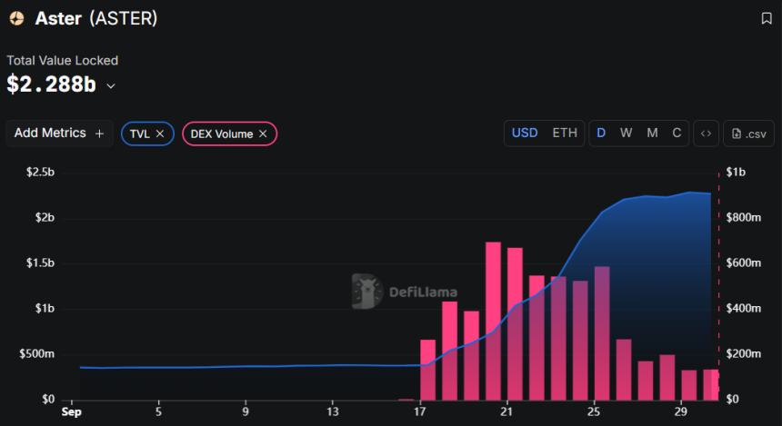Image resolution: width=782 pixels, height=426 pixels.
Task: Click the DEX Volume metric pill
Action: click(x=221, y=134)
